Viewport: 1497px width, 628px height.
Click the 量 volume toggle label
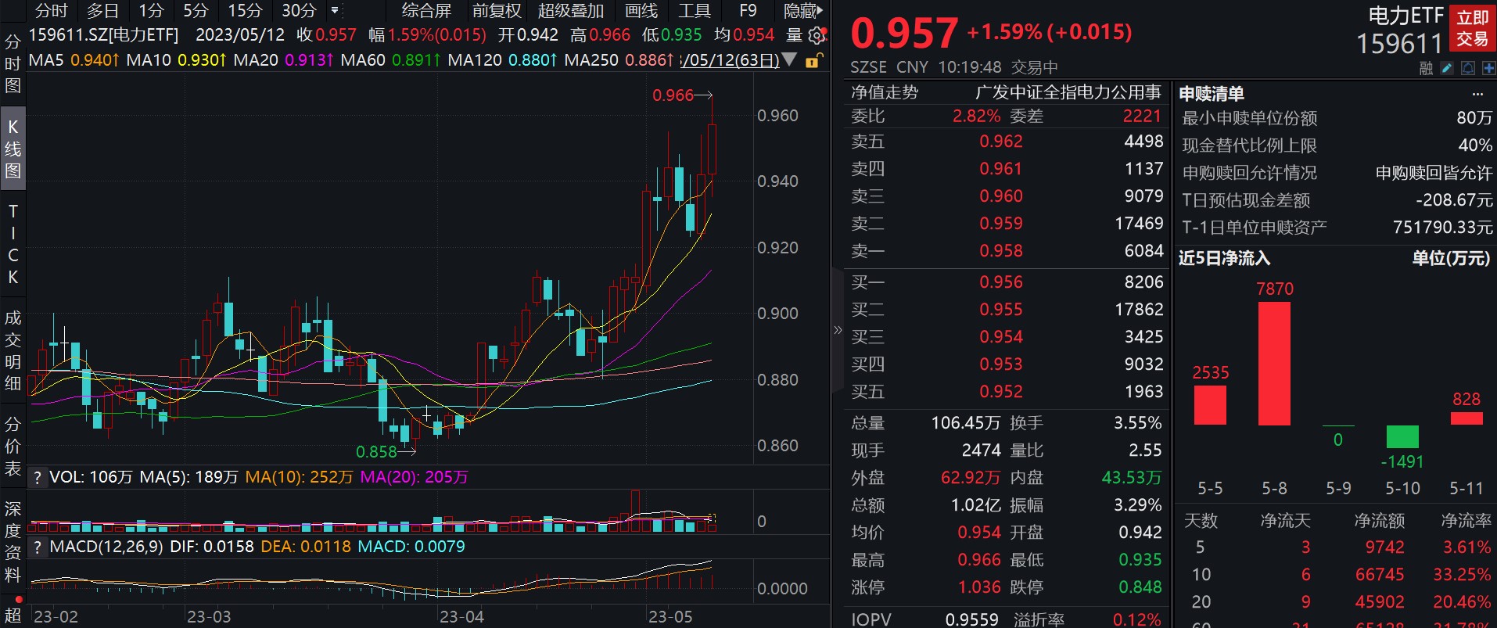tap(794, 35)
